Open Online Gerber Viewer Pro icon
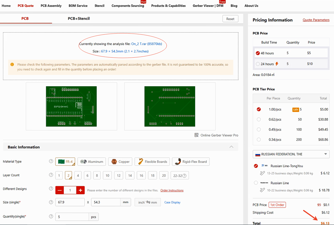Viewport: 334px width, 225px height. [197, 135]
